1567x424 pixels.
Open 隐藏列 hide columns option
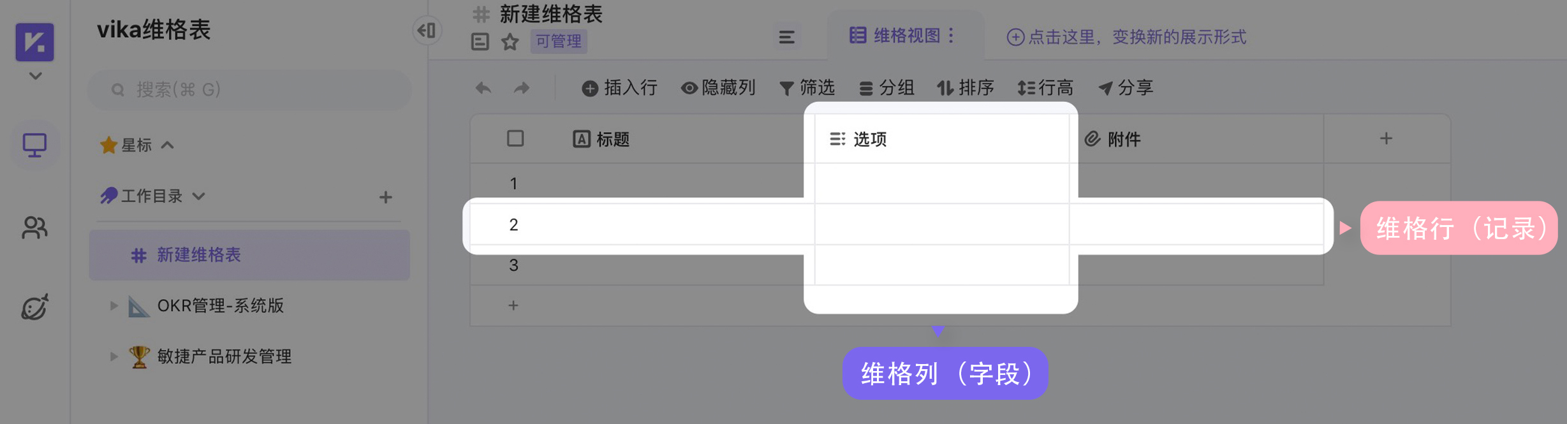(718, 88)
